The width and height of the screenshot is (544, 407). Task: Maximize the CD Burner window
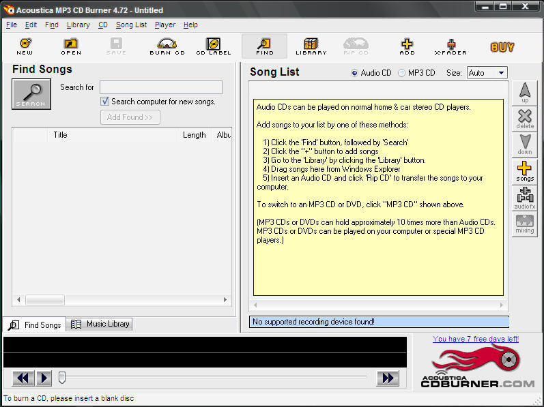504,7
